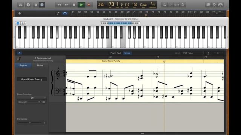Open Time Quantize off dropdown

pyautogui.click(x=32, y=98)
